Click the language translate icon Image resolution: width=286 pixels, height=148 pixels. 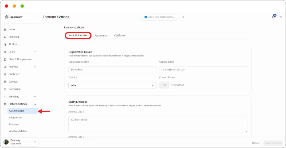[281, 17]
